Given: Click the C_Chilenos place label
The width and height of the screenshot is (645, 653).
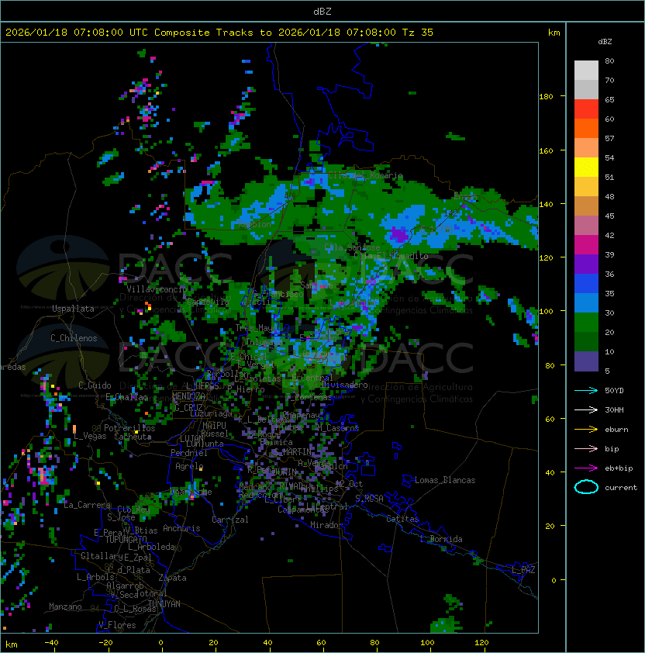Looking at the screenshot, I should (74, 338).
